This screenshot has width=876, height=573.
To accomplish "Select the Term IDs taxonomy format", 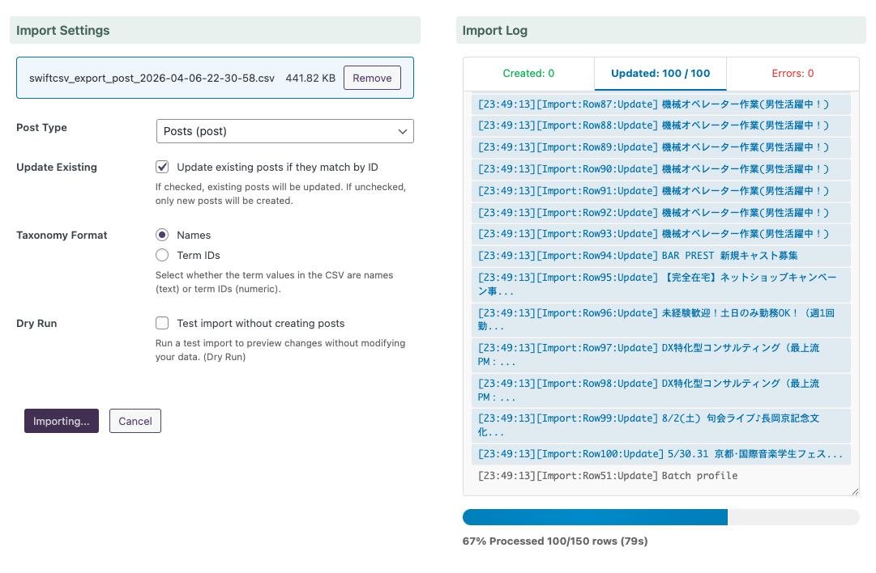I will [x=162, y=255].
